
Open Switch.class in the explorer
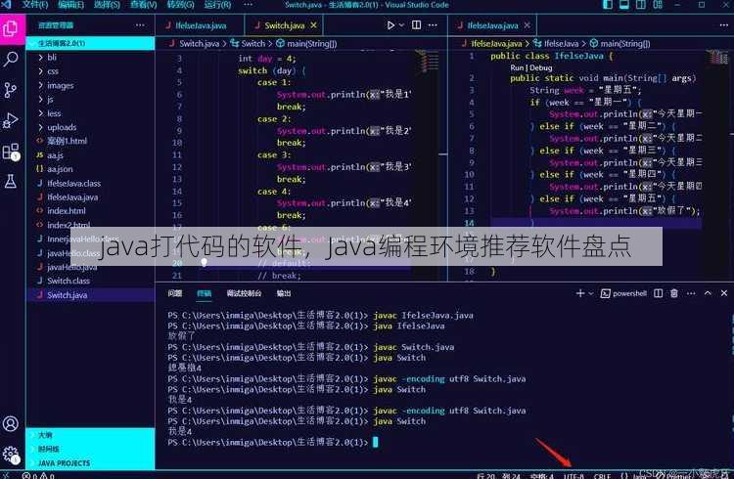coord(90,281)
